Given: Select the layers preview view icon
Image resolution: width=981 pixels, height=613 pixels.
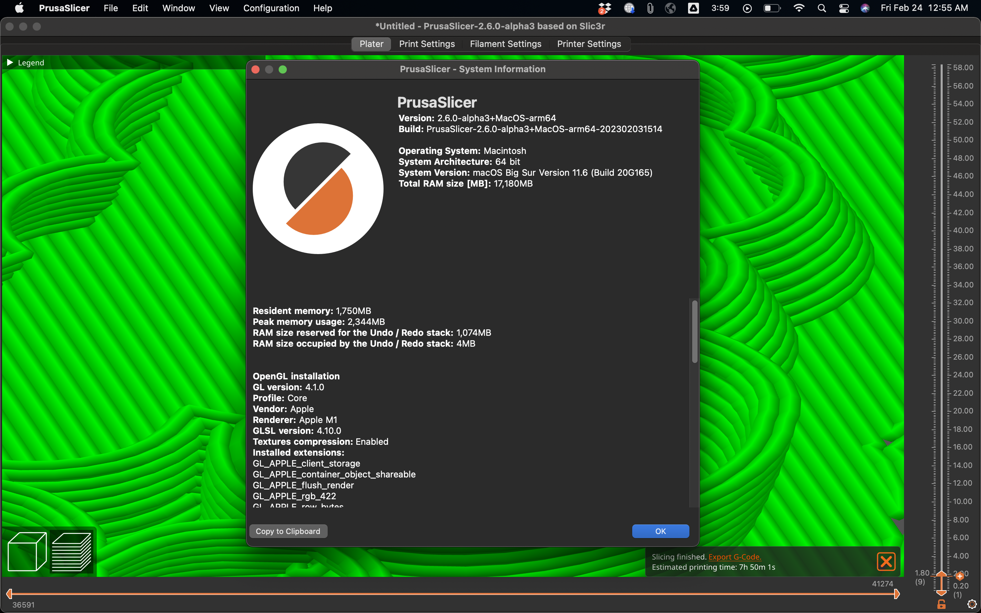Looking at the screenshot, I should tap(71, 551).
